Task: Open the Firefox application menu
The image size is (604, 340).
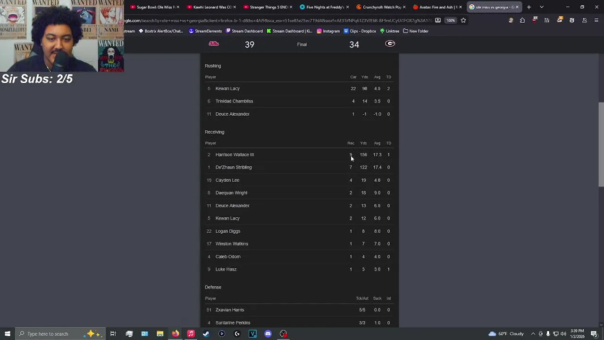Action: coord(596,20)
